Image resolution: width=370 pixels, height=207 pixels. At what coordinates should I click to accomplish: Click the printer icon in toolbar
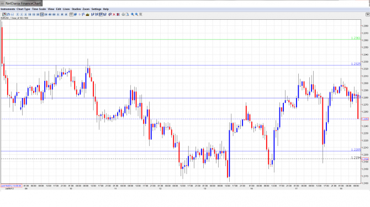(x=123, y=14)
